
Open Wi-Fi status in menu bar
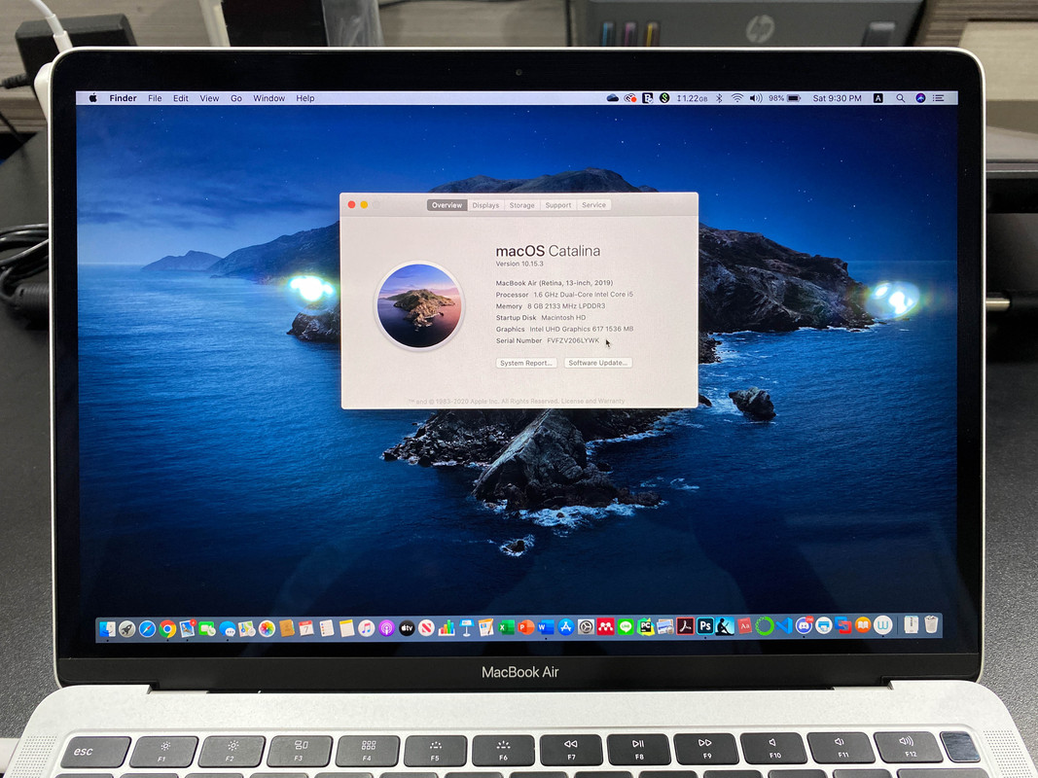pos(736,98)
